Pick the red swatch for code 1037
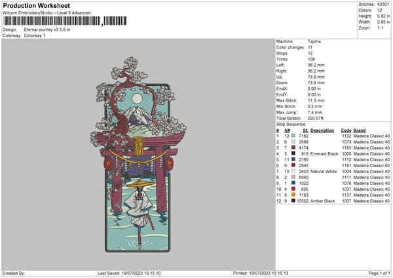Viewport: 393px width, 278px height. click(x=293, y=189)
